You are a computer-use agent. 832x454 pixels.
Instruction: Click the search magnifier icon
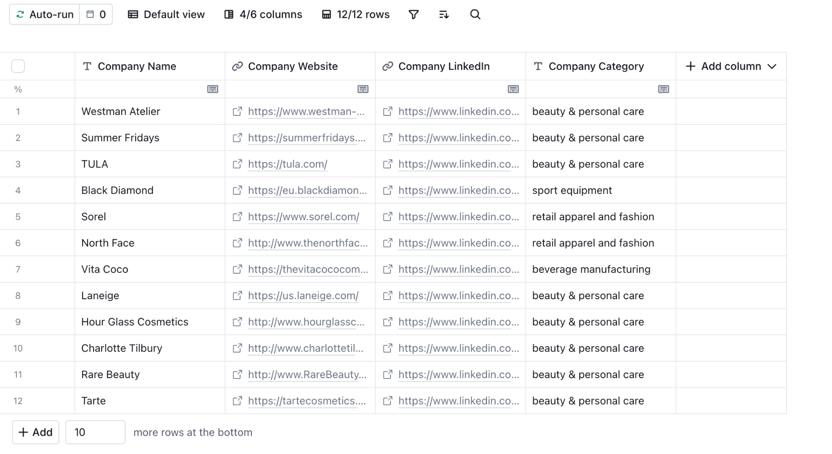click(475, 14)
